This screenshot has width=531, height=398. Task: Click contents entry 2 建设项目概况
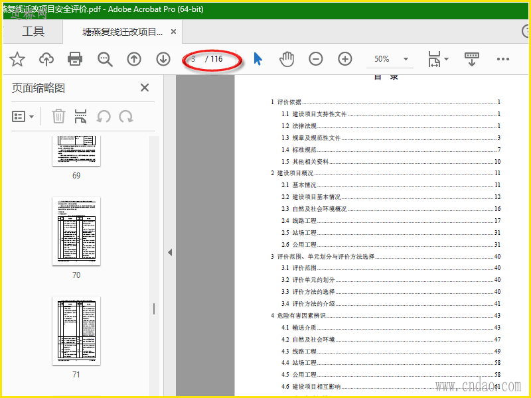(x=386, y=173)
